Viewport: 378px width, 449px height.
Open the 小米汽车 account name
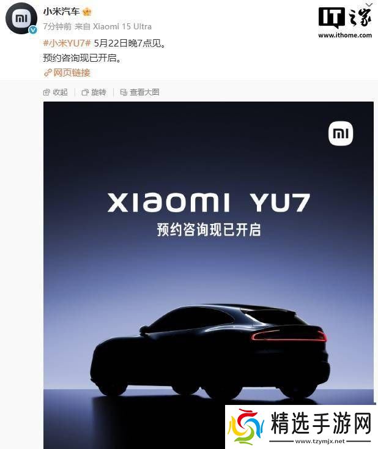[x=61, y=12]
